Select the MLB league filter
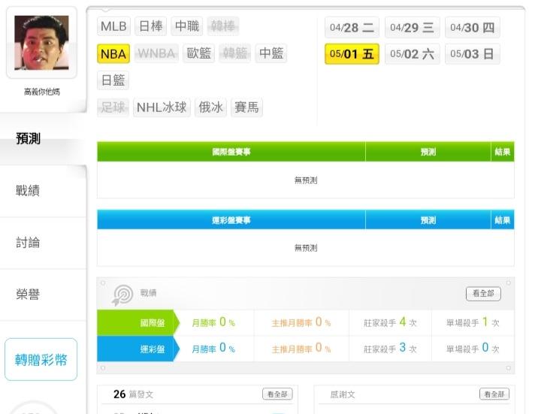Viewport: 541px width, 414px height. [113, 26]
